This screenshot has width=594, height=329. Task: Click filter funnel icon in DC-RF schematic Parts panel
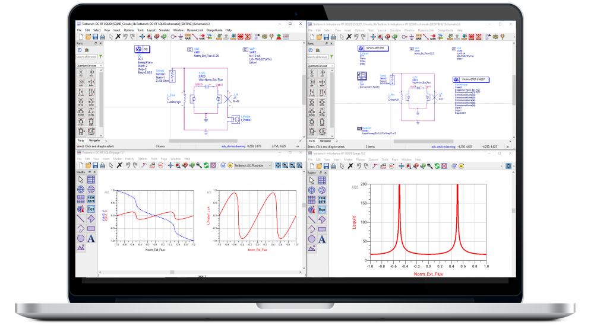click(101, 57)
